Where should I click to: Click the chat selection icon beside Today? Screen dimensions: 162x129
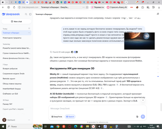29,28
